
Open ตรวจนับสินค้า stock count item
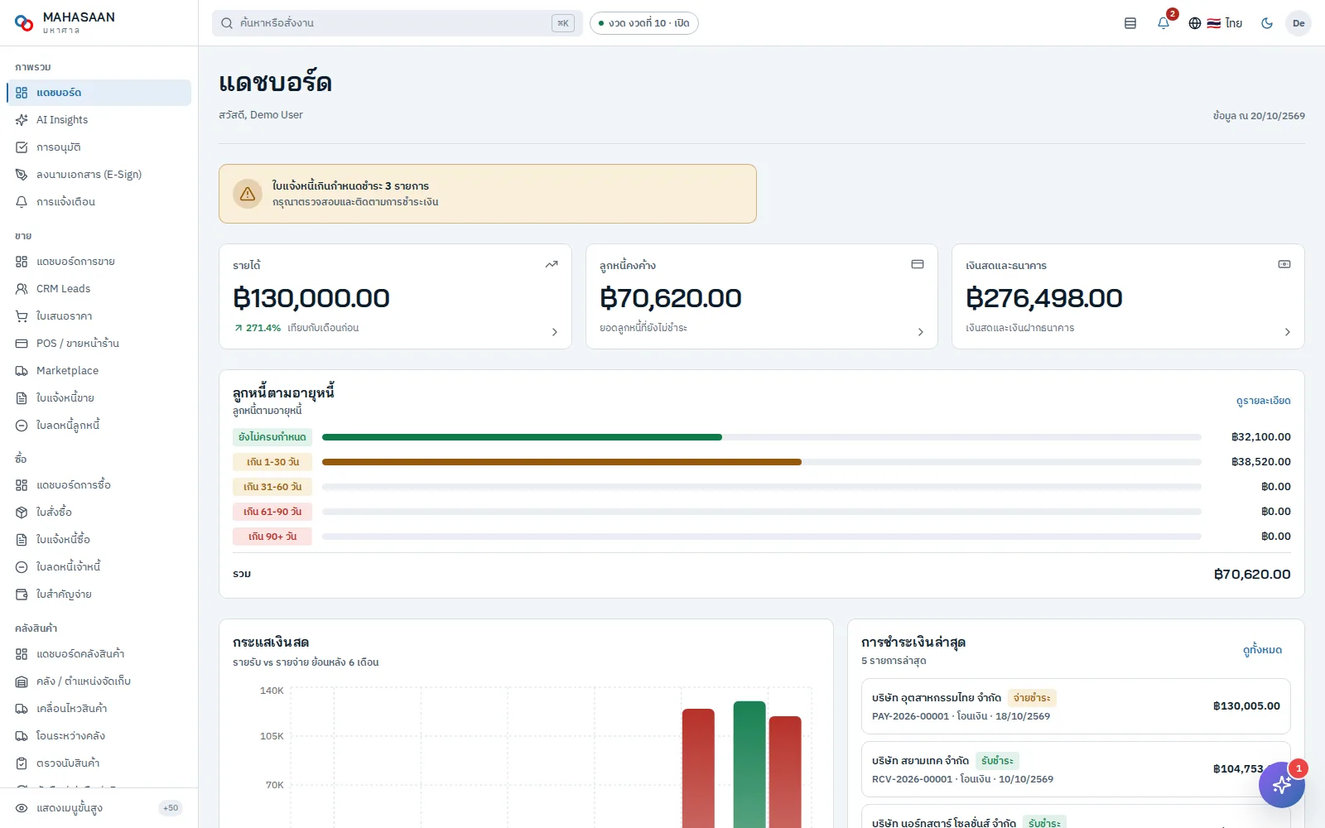tap(99, 763)
